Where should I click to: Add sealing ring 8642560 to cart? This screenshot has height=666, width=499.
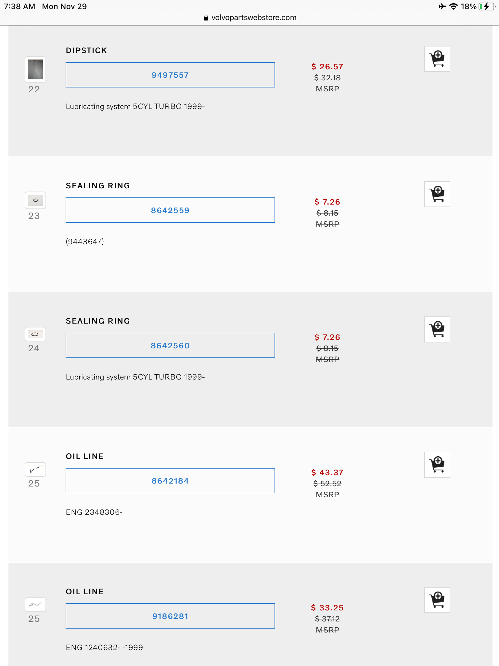click(x=437, y=329)
